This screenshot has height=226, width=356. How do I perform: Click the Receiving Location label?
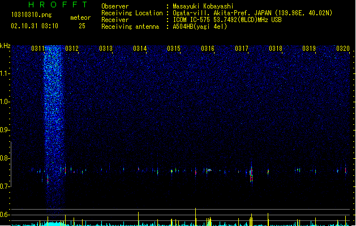(x=132, y=13)
